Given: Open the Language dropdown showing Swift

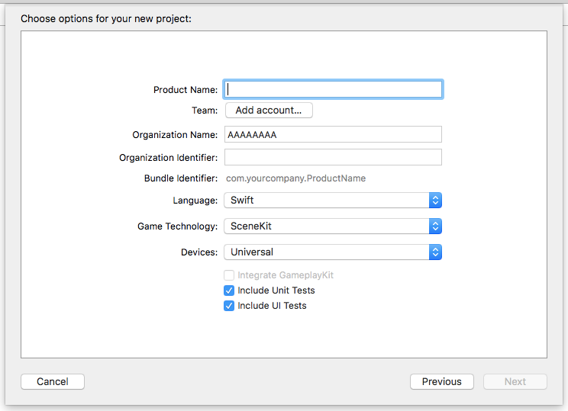Looking at the screenshot, I should (333, 200).
